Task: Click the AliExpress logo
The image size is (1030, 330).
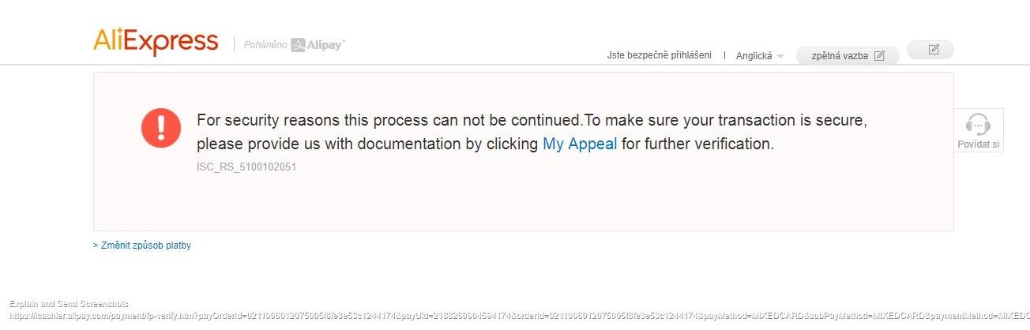Action: click(156, 41)
